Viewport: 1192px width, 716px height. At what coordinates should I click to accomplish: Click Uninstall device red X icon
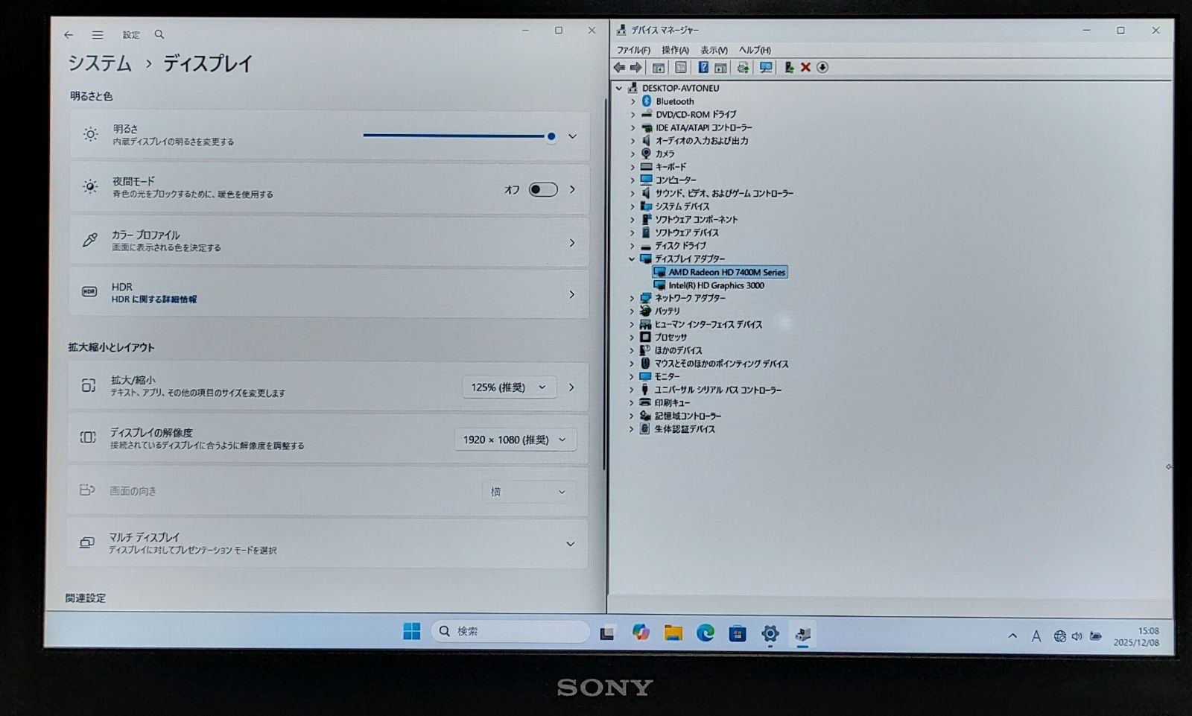point(806,68)
